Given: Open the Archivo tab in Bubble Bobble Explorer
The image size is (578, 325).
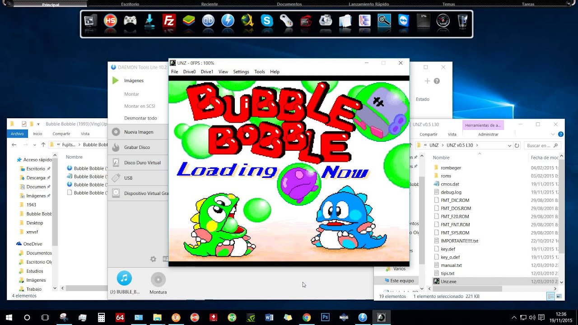Looking at the screenshot, I should pyautogui.click(x=17, y=134).
